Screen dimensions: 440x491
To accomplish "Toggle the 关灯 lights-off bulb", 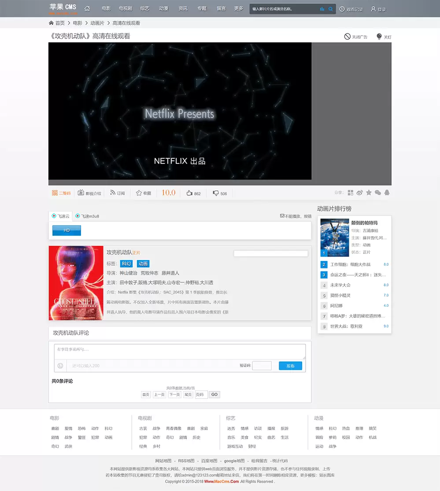I will (x=379, y=37).
